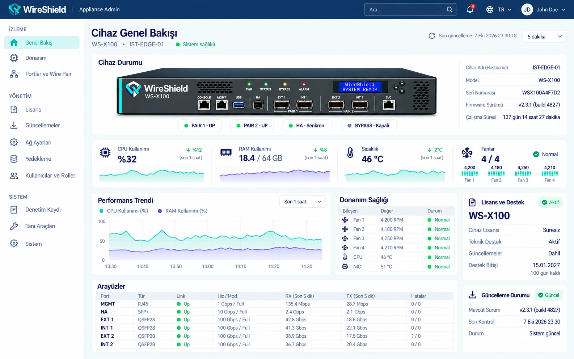Image resolution: width=574 pixels, height=359 pixels.
Task: Open the Son 1 saat time range dropdown
Action: [303, 202]
